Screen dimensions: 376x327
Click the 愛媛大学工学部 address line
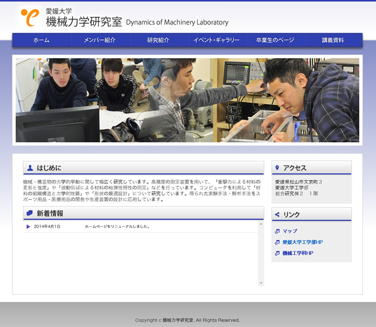(292, 187)
